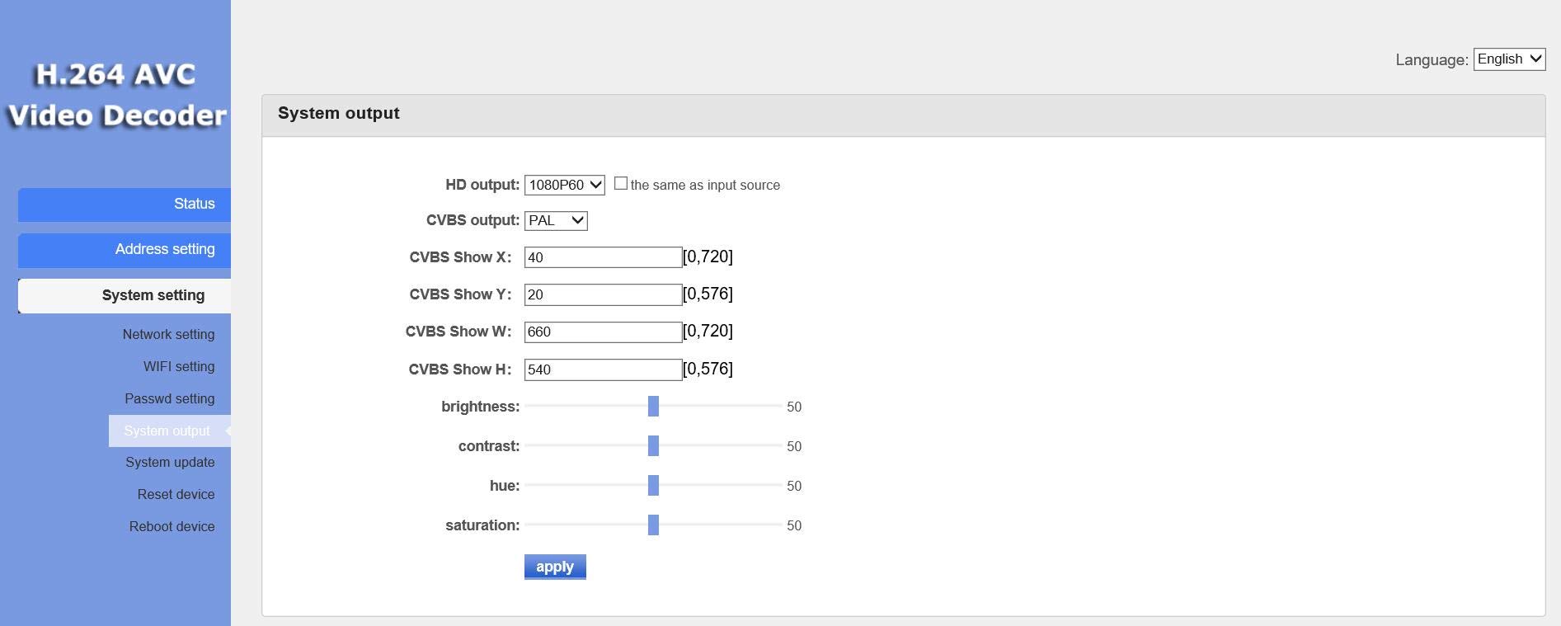
Task: Click the H.264 AVC Video Decoder logo
Action: coord(115,95)
